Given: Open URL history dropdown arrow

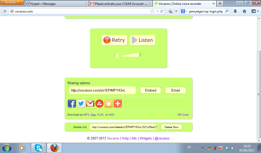Looking at the screenshot, I should [157, 11].
